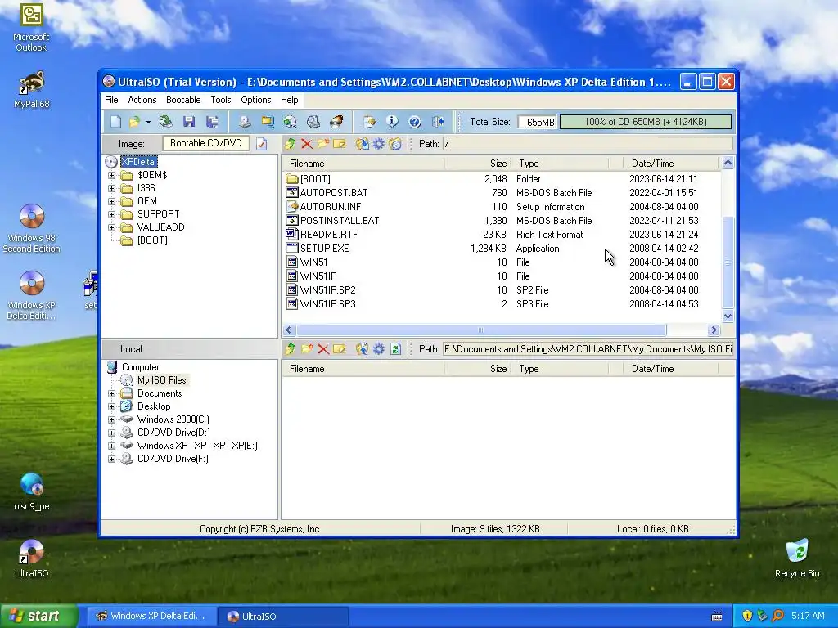
Task: Click the Extract icon in image pane toolbar
Action: (362, 144)
